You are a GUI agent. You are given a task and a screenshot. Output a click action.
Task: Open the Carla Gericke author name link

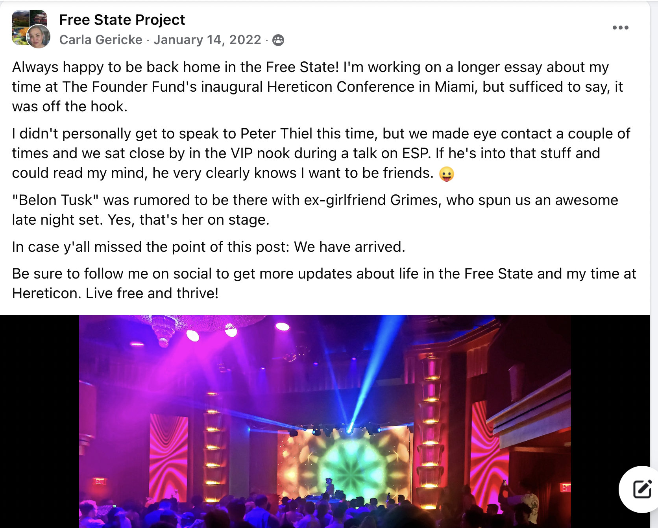click(101, 40)
